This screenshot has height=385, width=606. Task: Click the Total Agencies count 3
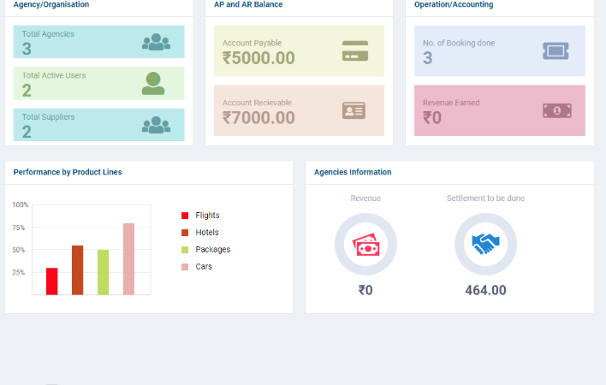(27, 49)
